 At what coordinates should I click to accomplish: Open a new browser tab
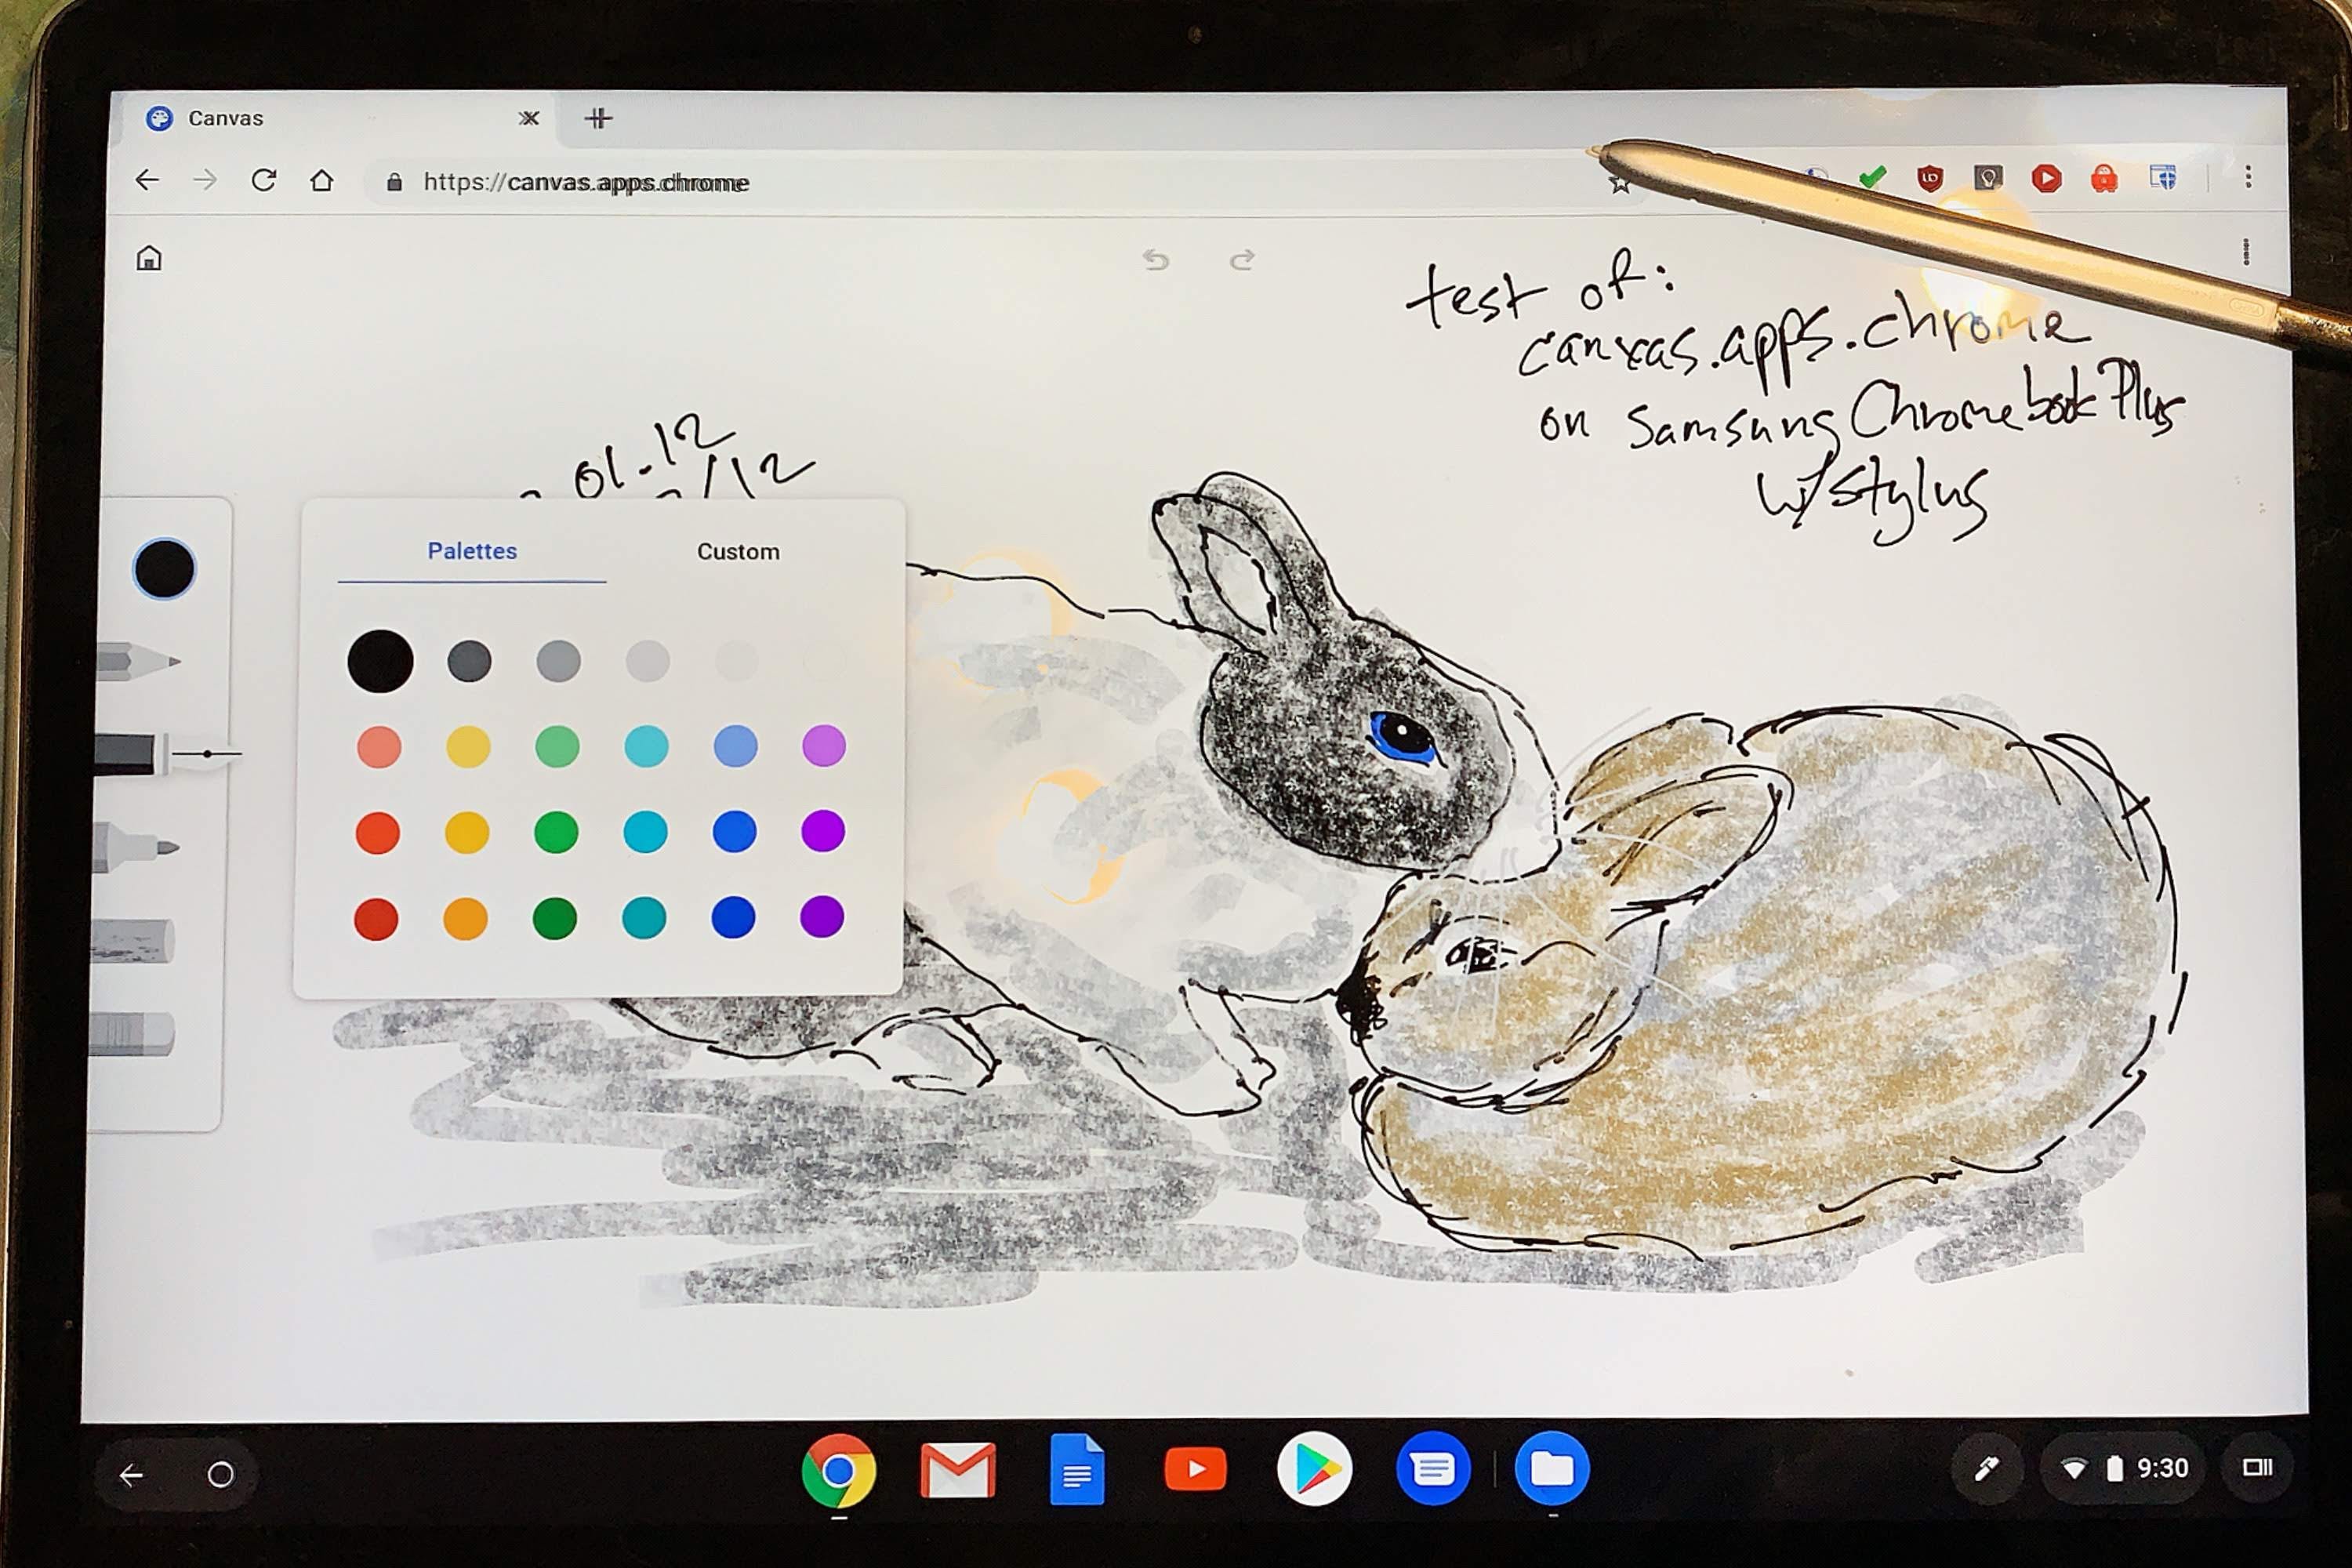pyautogui.click(x=600, y=117)
